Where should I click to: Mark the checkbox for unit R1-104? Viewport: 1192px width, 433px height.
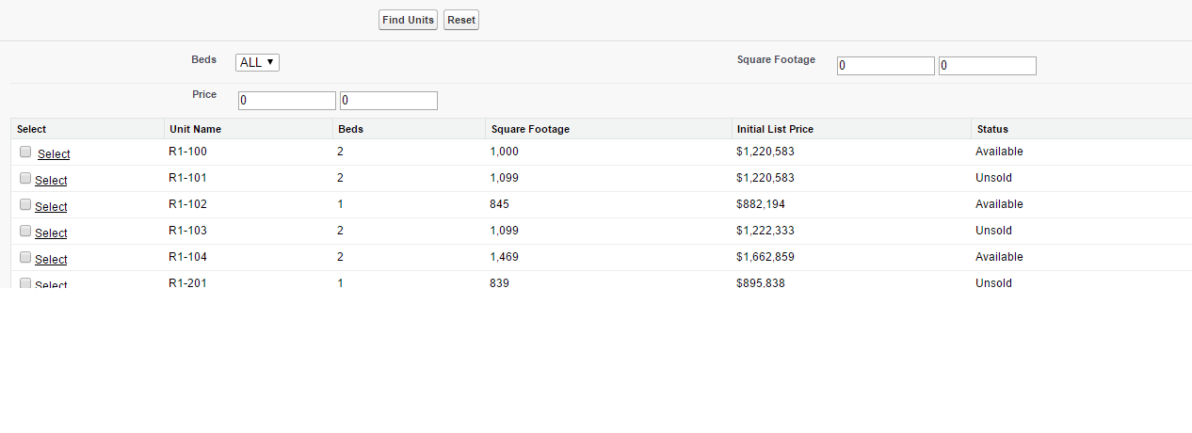coord(25,257)
